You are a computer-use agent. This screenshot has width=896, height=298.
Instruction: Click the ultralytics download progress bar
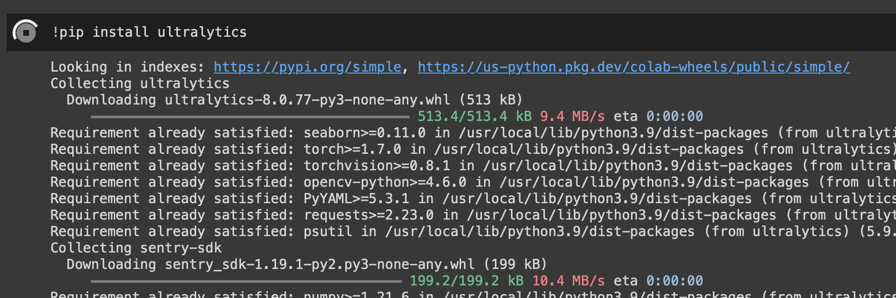tap(250, 117)
